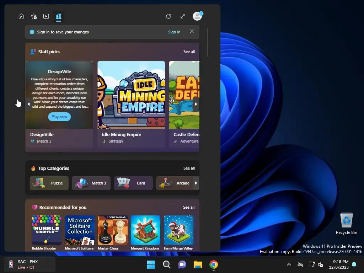Open the add widgets star icon

[34, 16]
